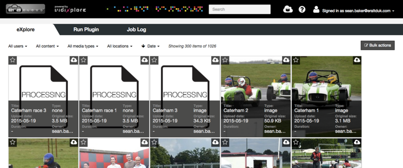Open the signed-in account menu

(358, 11)
